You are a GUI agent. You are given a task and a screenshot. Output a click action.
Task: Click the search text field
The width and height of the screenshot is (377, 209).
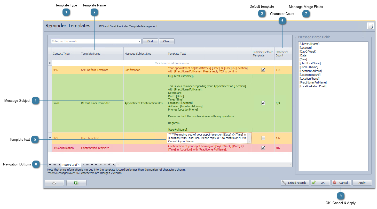point(95,41)
